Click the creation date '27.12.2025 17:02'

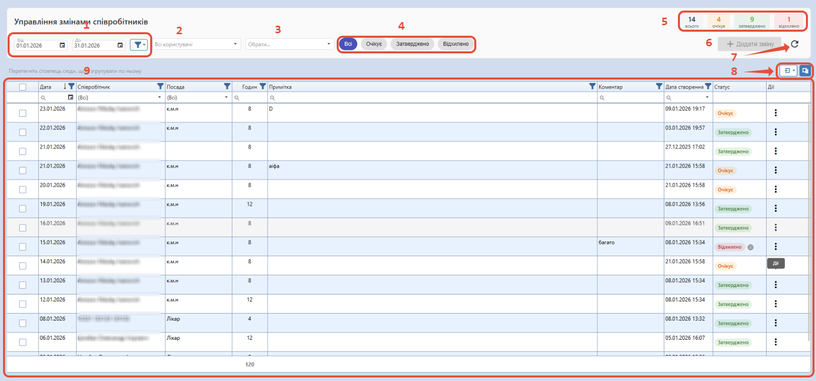tap(685, 147)
